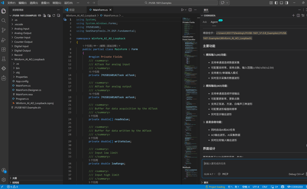The width and height of the screenshot is (307, 189).
Task: Switch to the Ask tab in CodeGeex
Action: coord(204,22)
